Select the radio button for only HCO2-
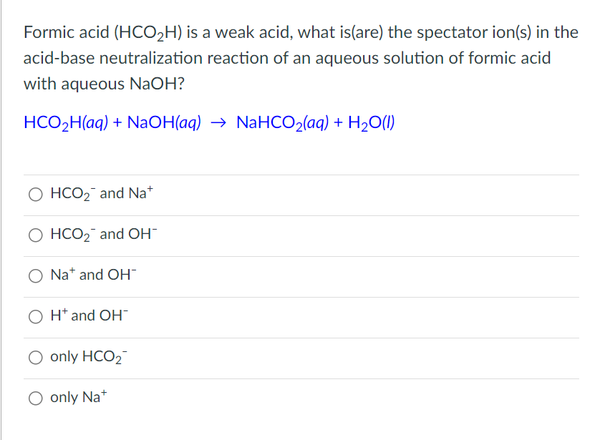Viewport: 600px width, 440px height. pyautogui.click(x=36, y=358)
